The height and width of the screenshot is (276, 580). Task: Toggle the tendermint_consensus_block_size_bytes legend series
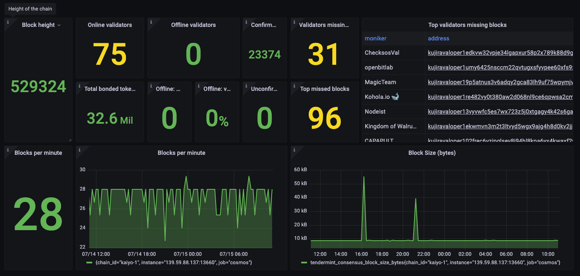[435, 263]
